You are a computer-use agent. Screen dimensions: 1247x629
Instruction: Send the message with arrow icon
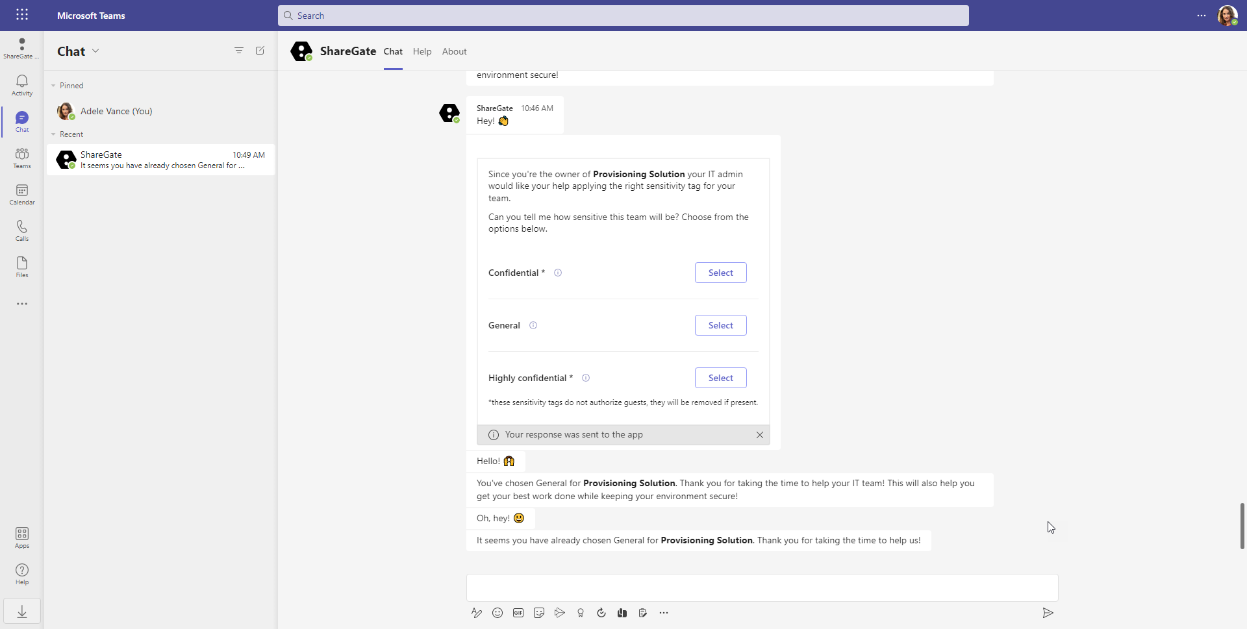(x=1048, y=613)
